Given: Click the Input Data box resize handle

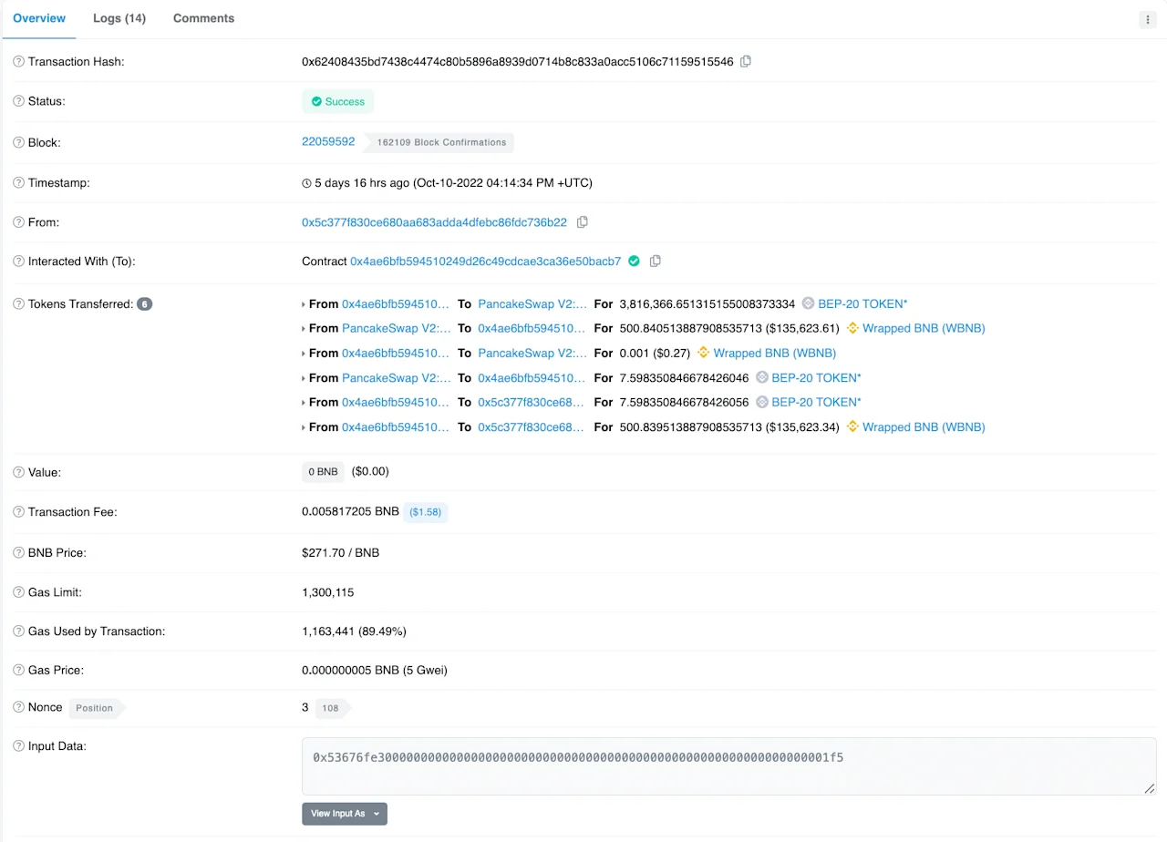Looking at the screenshot, I should [1151, 789].
